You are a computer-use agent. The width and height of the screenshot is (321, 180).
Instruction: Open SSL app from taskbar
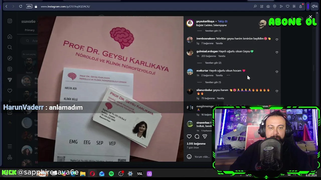(x=140, y=173)
